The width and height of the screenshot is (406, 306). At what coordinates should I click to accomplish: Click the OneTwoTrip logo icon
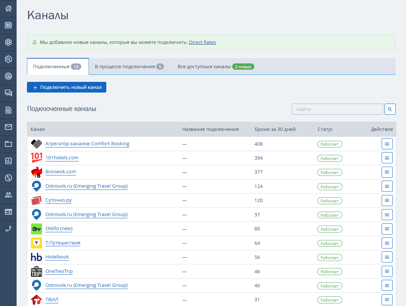point(37,271)
